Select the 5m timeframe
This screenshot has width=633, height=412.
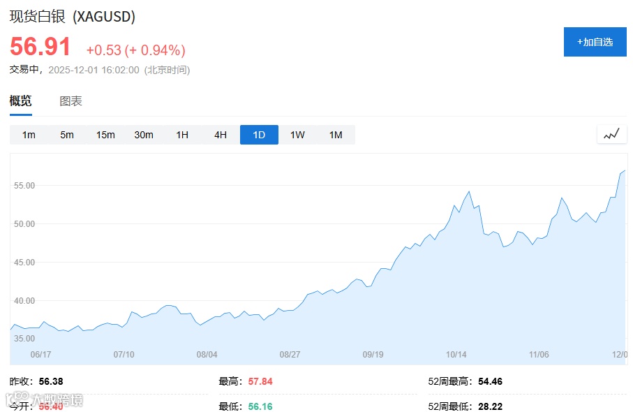pyautogui.click(x=67, y=135)
